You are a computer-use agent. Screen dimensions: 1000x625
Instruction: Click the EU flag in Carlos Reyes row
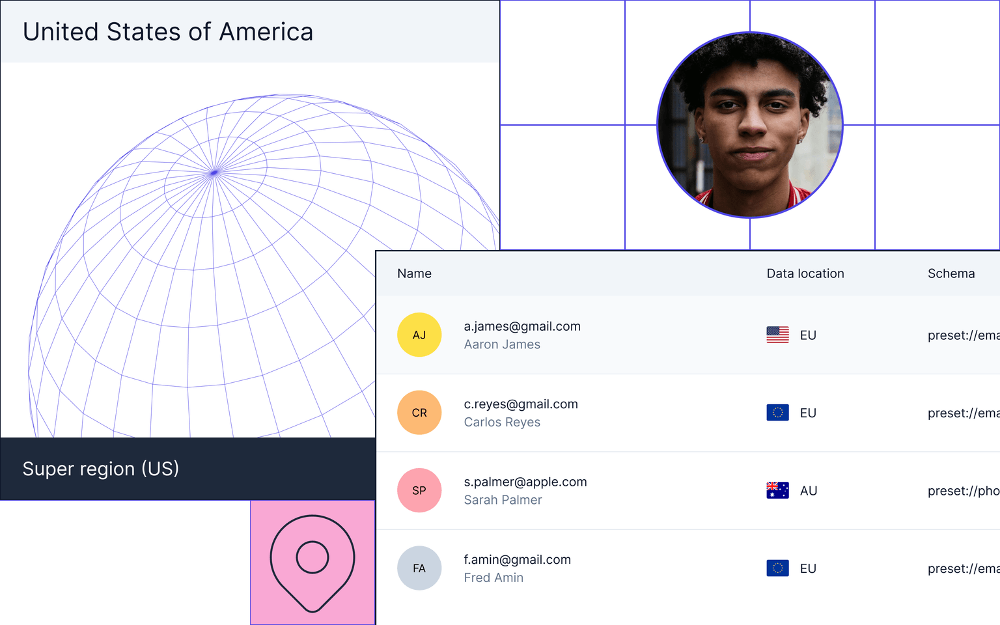[x=777, y=413]
